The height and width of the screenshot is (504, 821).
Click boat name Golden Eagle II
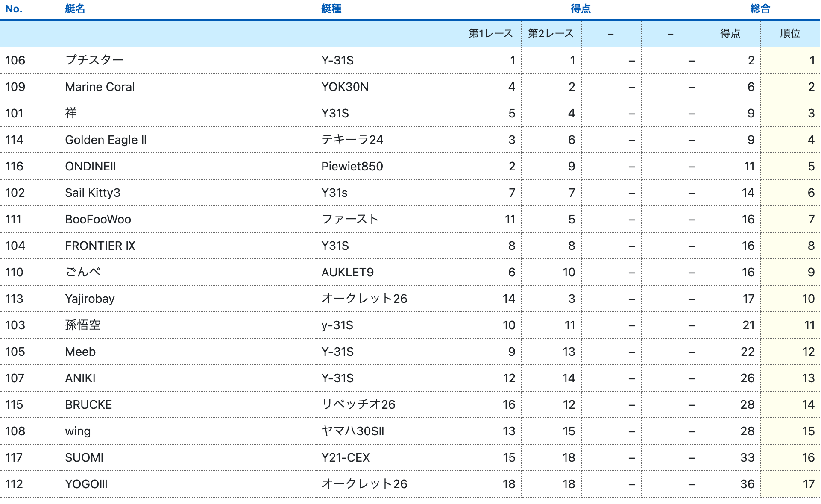pos(106,140)
